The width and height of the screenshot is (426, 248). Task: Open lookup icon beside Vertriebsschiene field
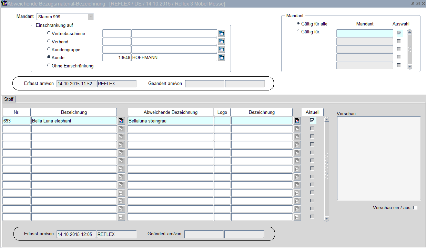point(221,33)
